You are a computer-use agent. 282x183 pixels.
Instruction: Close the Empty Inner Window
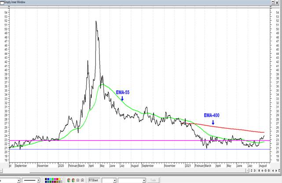coord(278,2)
